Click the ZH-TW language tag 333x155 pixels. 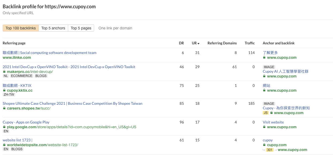tap(9, 95)
